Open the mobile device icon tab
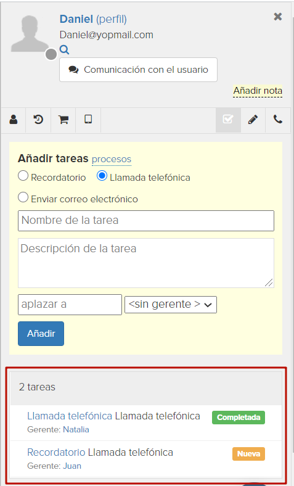 tap(88, 120)
